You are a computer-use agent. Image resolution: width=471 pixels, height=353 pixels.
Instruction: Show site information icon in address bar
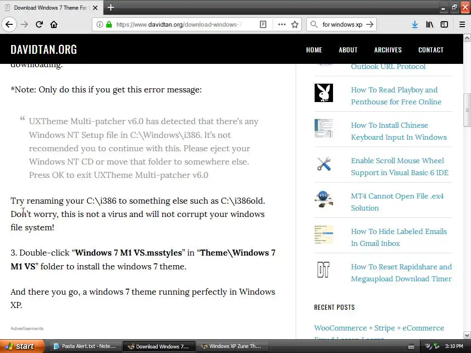(x=99, y=24)
